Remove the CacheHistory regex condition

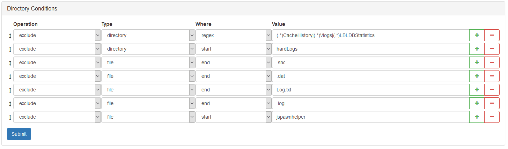pyautogui.click(x=492, y=35)
